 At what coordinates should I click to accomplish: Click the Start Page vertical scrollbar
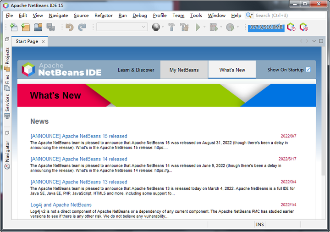tap(323, 111)
